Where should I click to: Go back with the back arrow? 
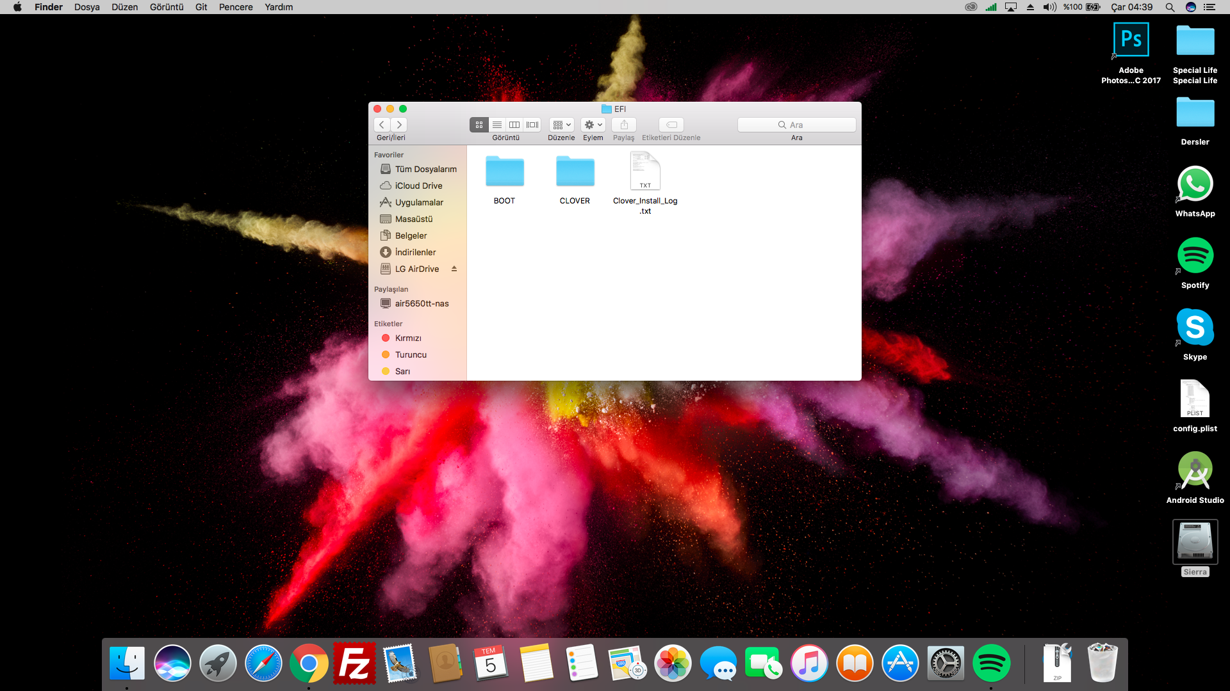tap(382, 125)
